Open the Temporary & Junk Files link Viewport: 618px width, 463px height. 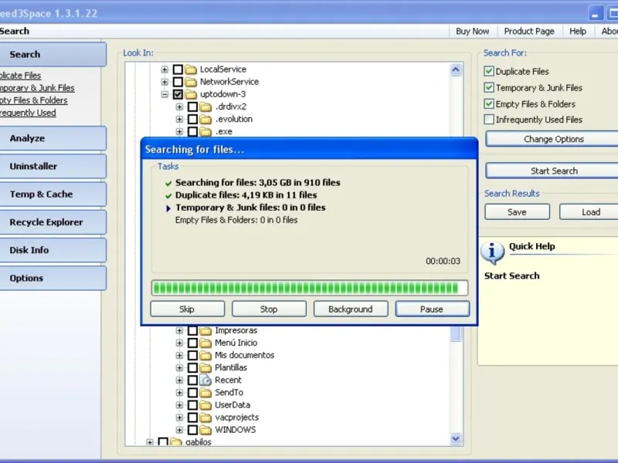(37, 88)
